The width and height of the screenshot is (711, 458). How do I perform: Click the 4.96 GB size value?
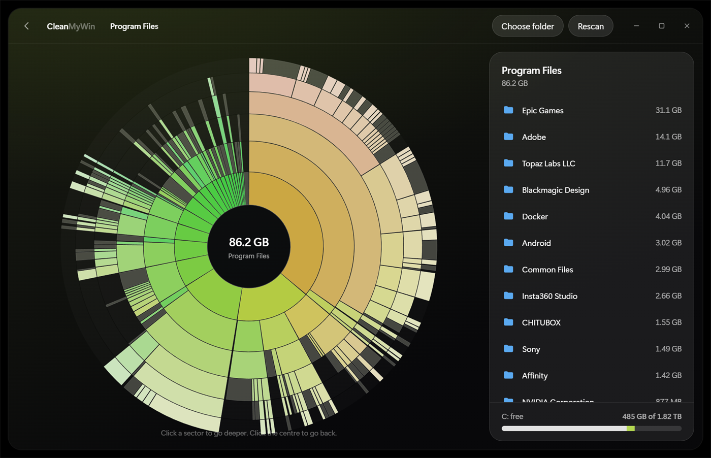coord(668,189)
